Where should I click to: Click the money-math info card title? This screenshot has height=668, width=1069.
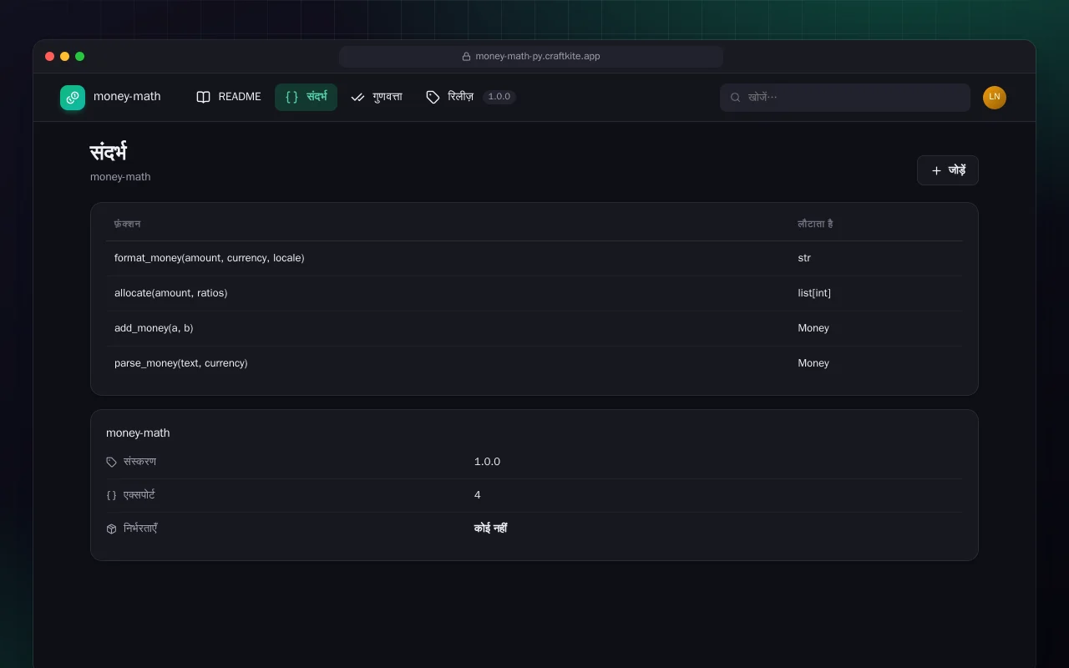pos(138,433)
